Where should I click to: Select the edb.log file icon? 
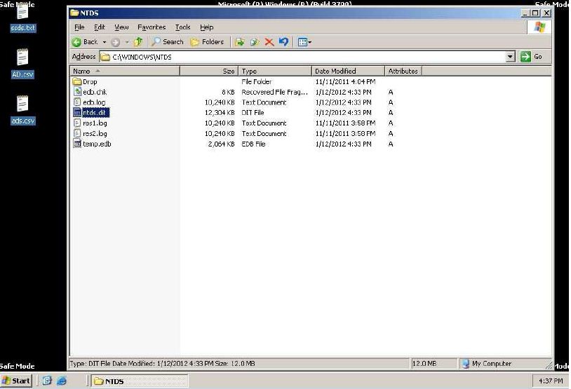pyautogui.click(x=77, y=102)
